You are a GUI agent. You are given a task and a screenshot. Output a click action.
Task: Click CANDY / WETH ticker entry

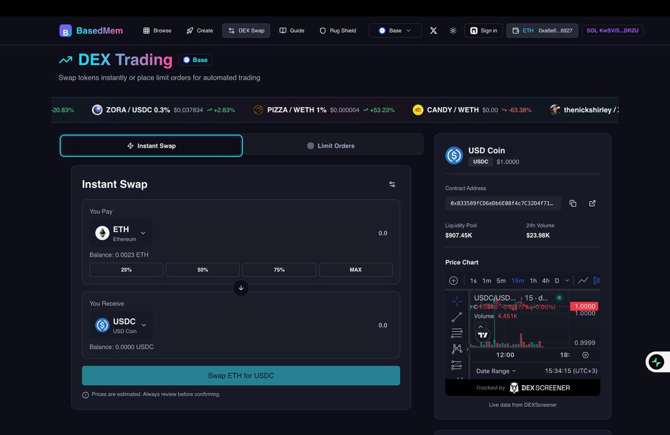472,110
